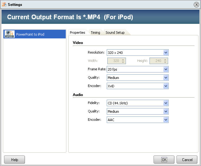Open the video Quality dropdown
This screenshot has height=166, width=201.
[x=137, y=78]
